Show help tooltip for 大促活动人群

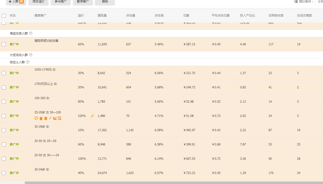coord(31,55)
